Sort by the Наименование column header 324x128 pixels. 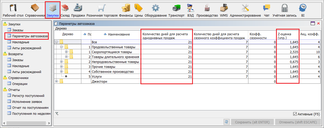(x=119, y=34)
